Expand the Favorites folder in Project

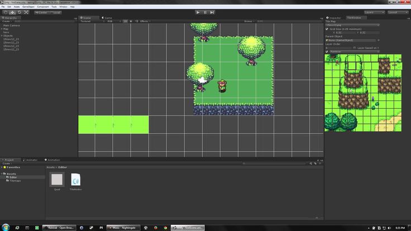(x=2, y=167)
